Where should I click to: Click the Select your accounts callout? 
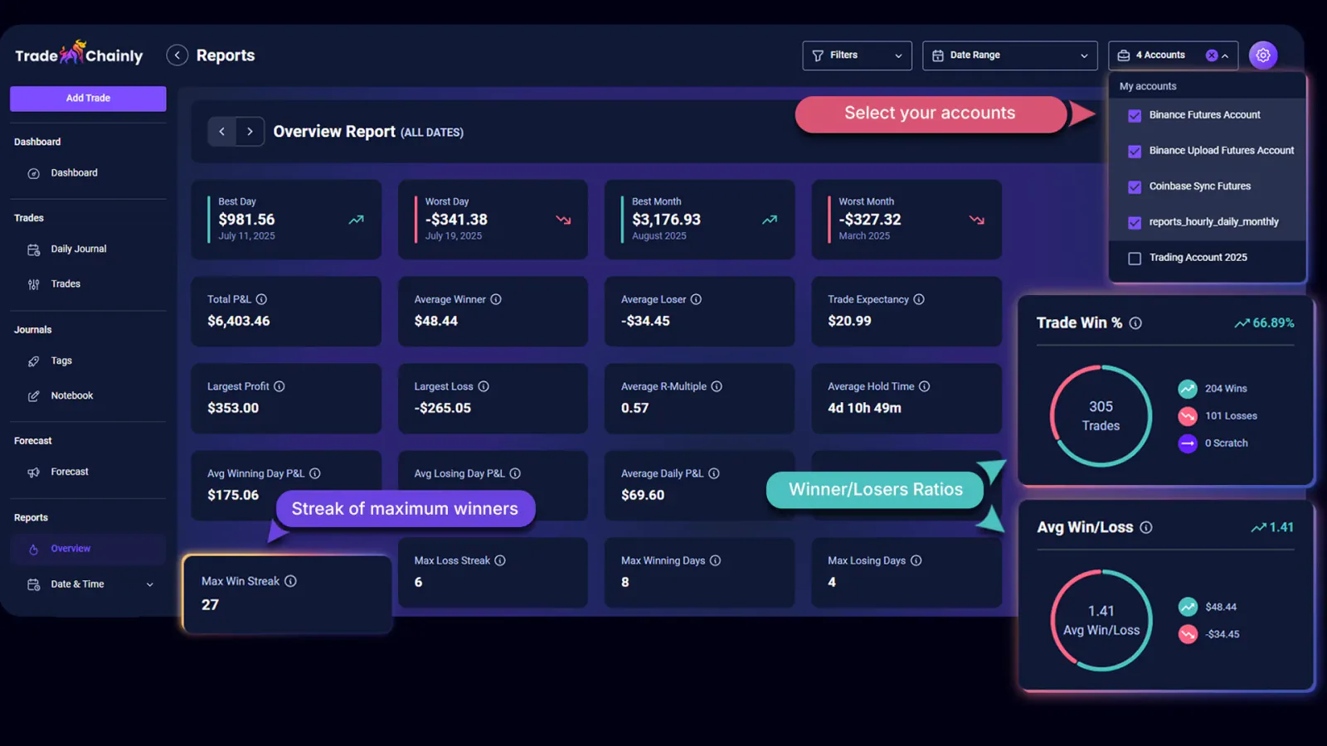tap(929, 114)
